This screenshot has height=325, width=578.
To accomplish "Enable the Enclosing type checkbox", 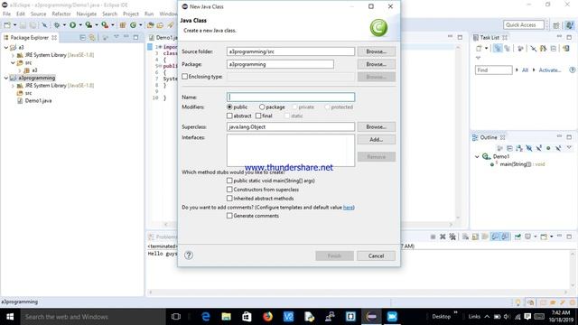I will 184,77.
